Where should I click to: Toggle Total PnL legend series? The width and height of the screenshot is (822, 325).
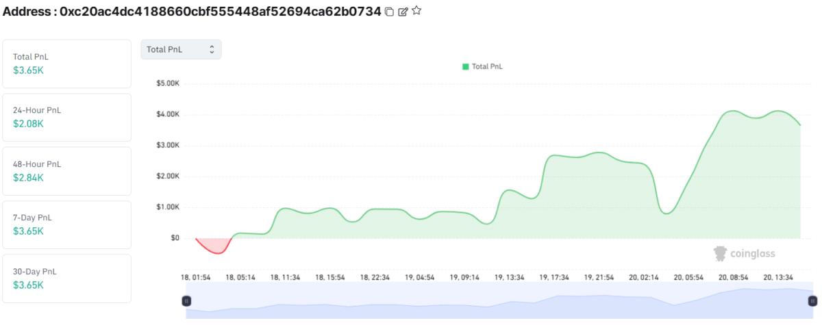pyautogui.click(x=483, y=66)
